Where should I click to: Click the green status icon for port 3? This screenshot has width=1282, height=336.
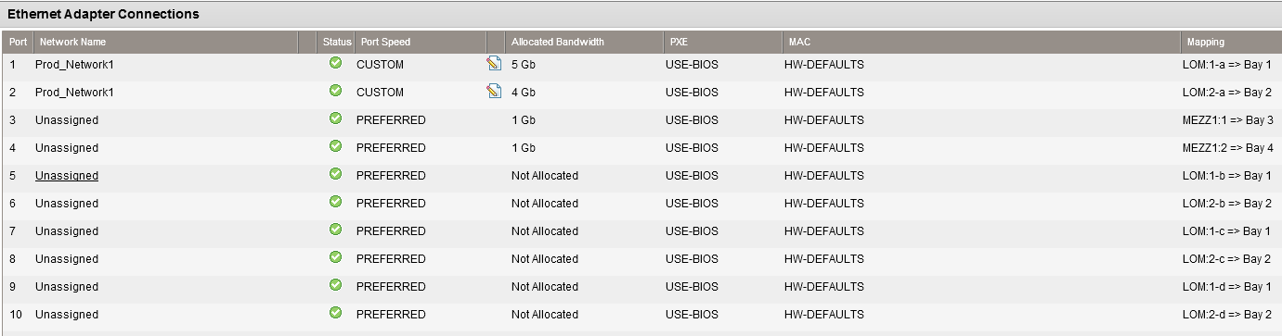click(x=335, y=118)
